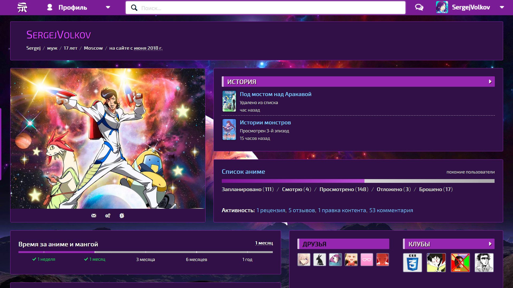Click the SergejVolkov profile title
The width and height of the screenshot is (513, 288).
[59, 35]
